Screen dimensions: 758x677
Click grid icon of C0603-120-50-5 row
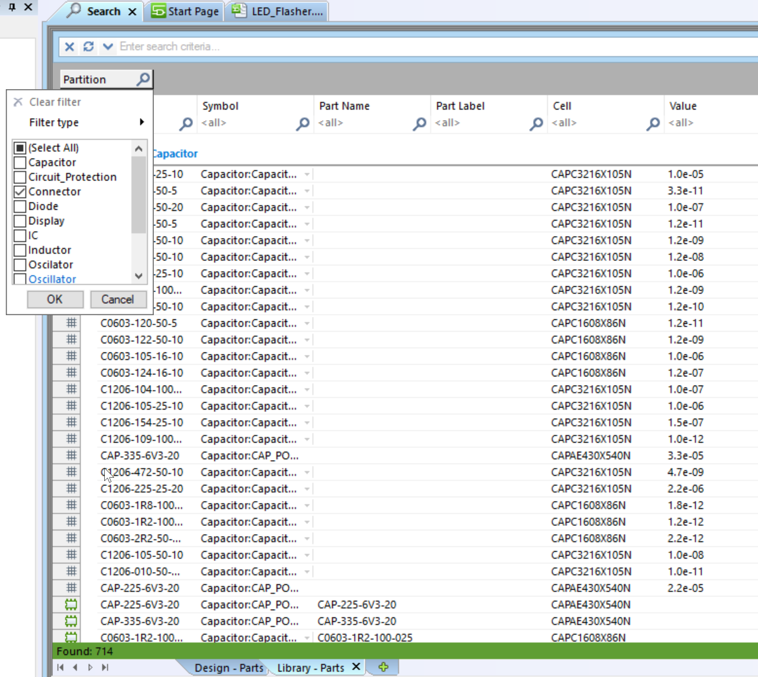pos(71,323)
